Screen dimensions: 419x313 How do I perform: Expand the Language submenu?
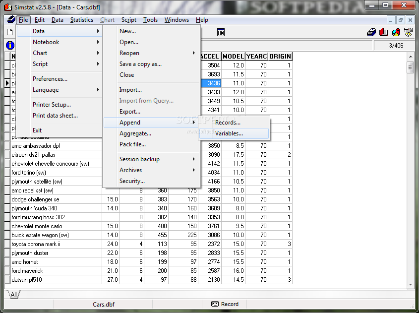pos(60,90)
